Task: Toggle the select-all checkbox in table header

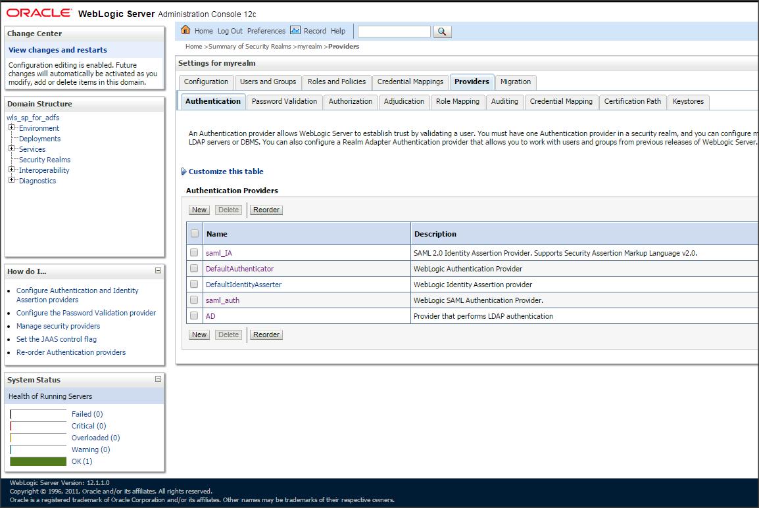Action: [x=194, y=233]
